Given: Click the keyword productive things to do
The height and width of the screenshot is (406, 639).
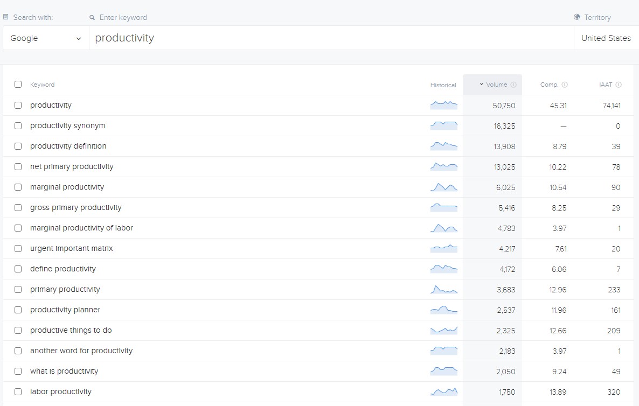Looking at the screenshot, I should click(x=71, y=330).
